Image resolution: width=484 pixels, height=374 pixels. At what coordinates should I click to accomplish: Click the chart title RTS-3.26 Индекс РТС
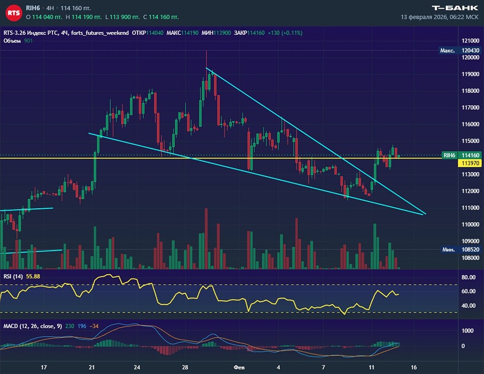[30, 33]
